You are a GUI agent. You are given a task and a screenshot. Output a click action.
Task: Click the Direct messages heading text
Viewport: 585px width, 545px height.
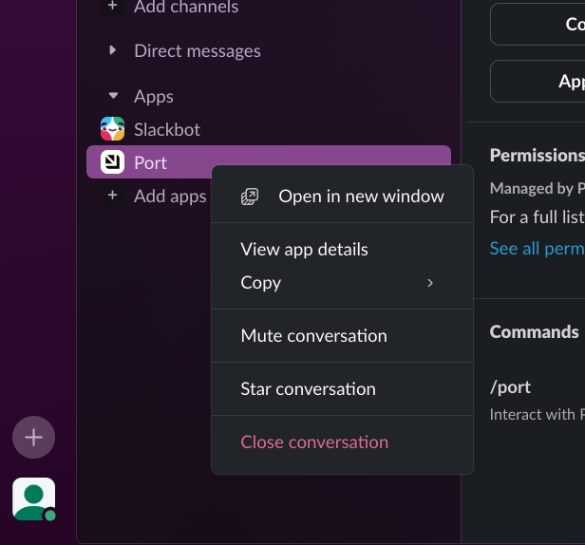click(197, 51)
